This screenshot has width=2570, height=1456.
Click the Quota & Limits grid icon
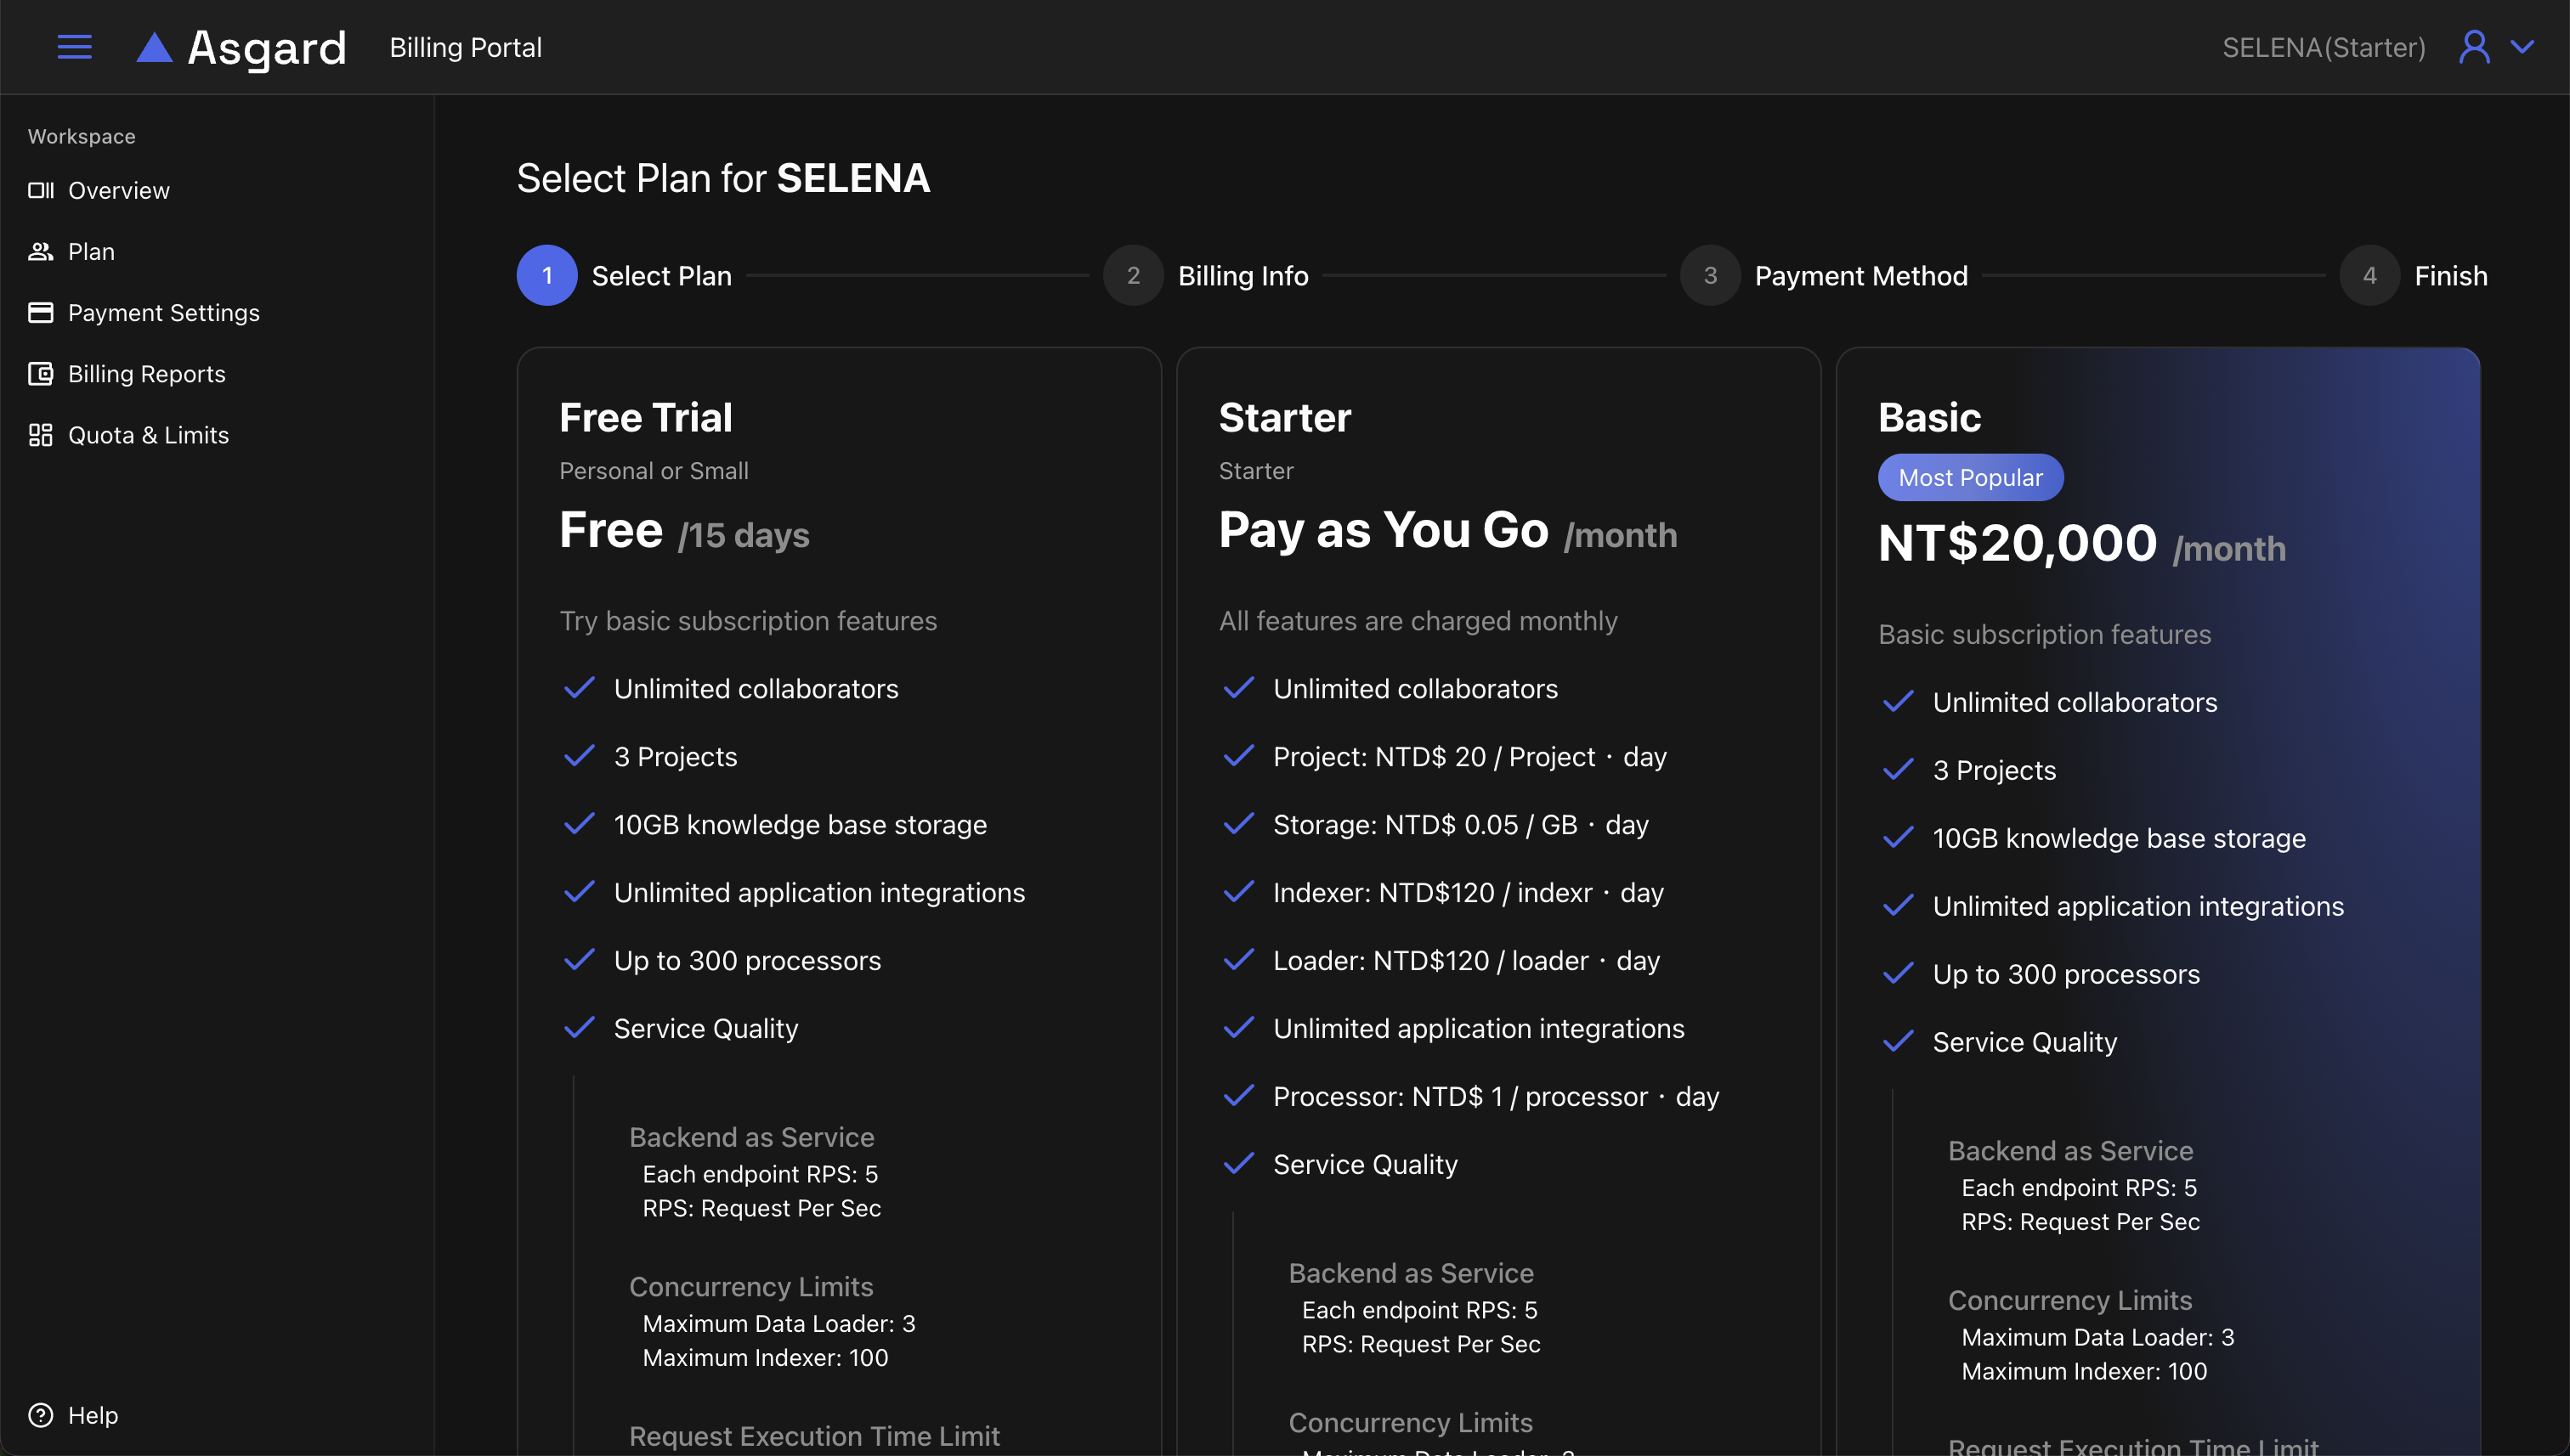click(41, 435)
